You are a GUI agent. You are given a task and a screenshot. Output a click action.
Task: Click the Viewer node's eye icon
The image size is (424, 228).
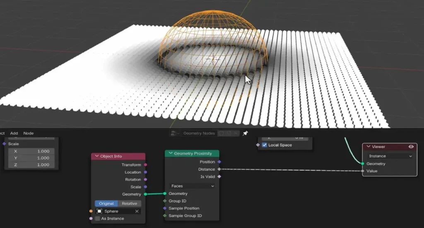411,147
